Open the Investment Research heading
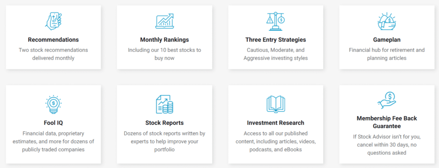The height and width of the screenshot is (168, 439). pyautogui.click(x=276, y=123)
